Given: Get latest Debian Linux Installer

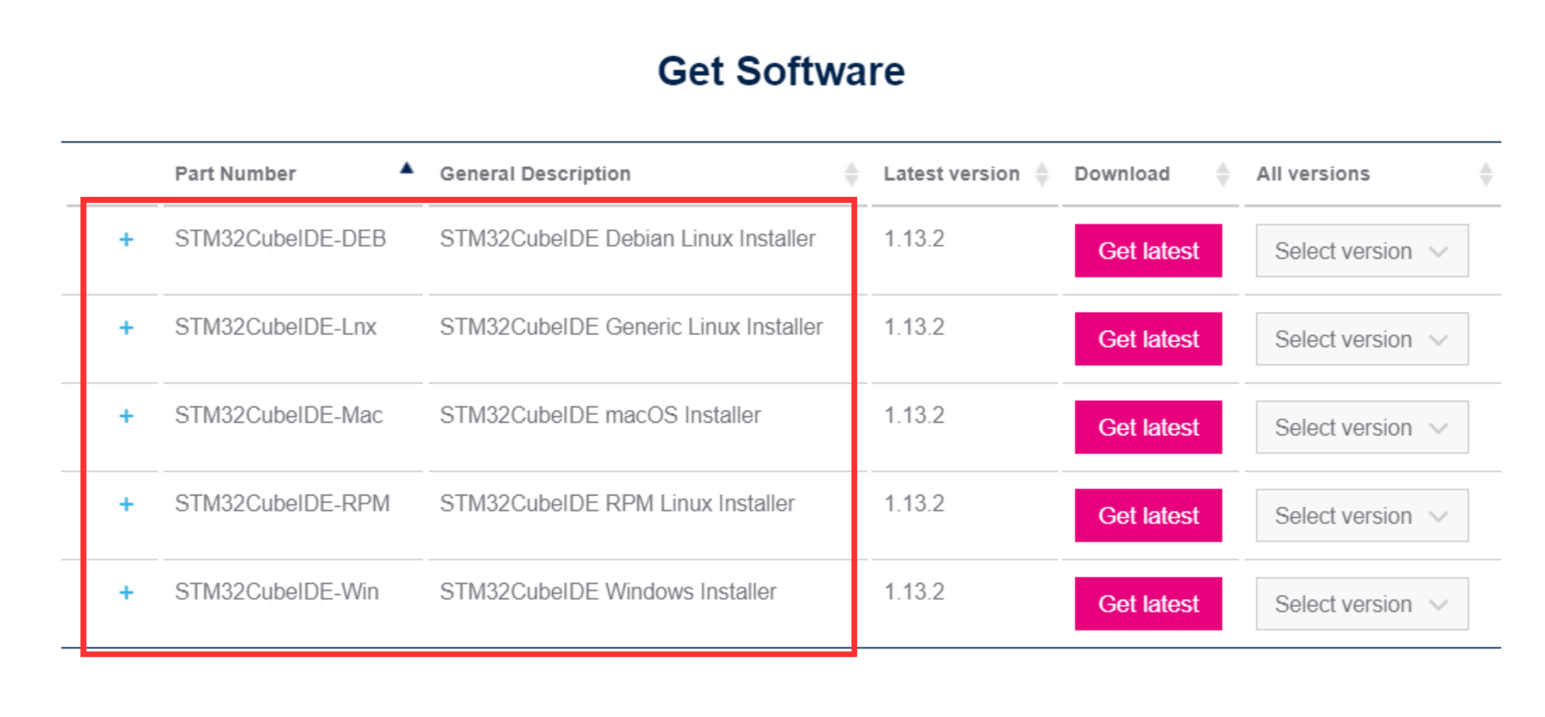Looking at the screenshot, I should tap(1148, 251).
